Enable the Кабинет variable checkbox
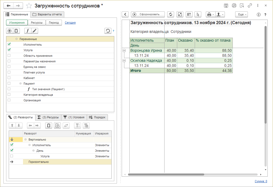The image size is (273, 187). [9, 78]
